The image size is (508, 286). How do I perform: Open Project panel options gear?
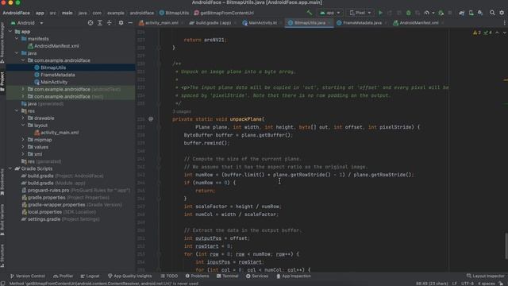(x=121, y=23)
